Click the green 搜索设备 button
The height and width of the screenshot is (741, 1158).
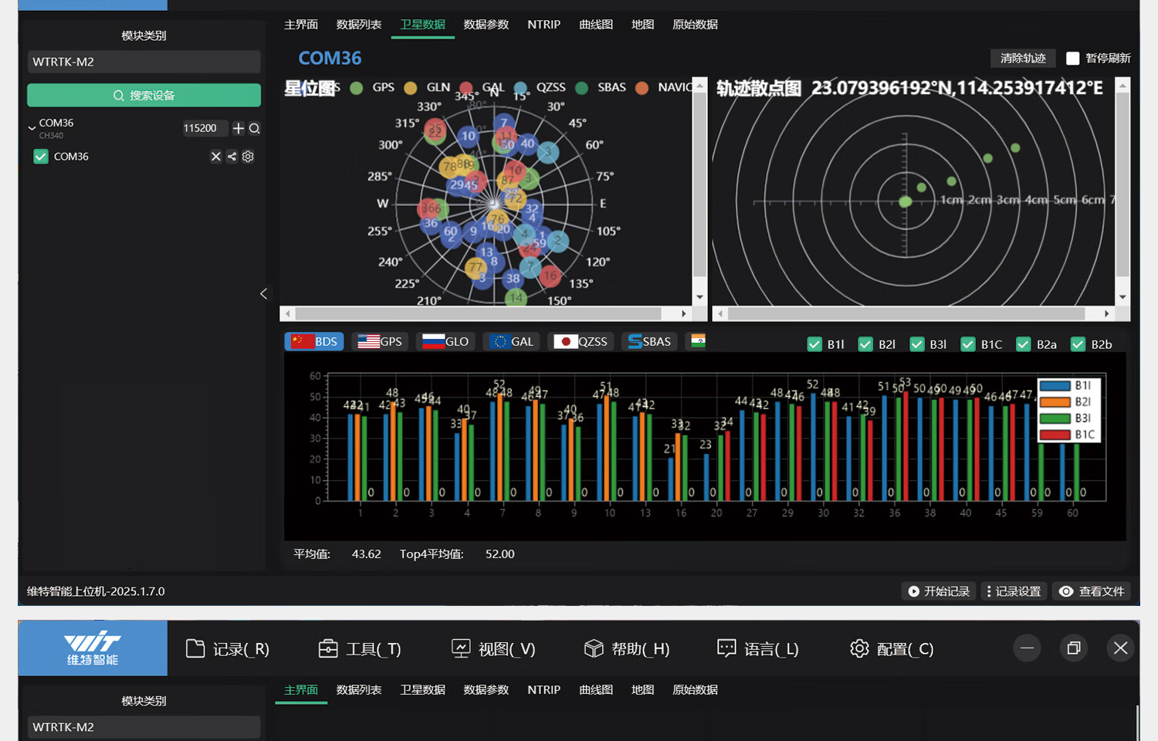click(144, 95)
